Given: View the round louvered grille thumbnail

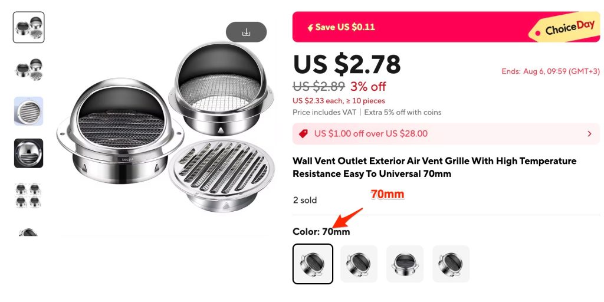Looking at the screenshot, I should pyautogui.click(x=28, y=111).
